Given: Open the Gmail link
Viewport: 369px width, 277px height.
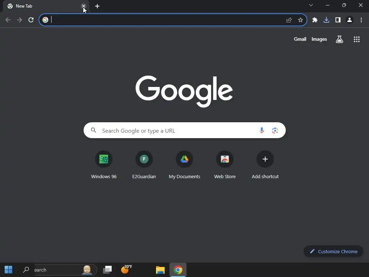Looking at the screenshot, I should tap(300, 39).
